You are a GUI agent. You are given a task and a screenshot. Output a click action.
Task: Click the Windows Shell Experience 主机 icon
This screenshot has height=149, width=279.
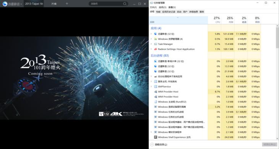pos(156,137)
